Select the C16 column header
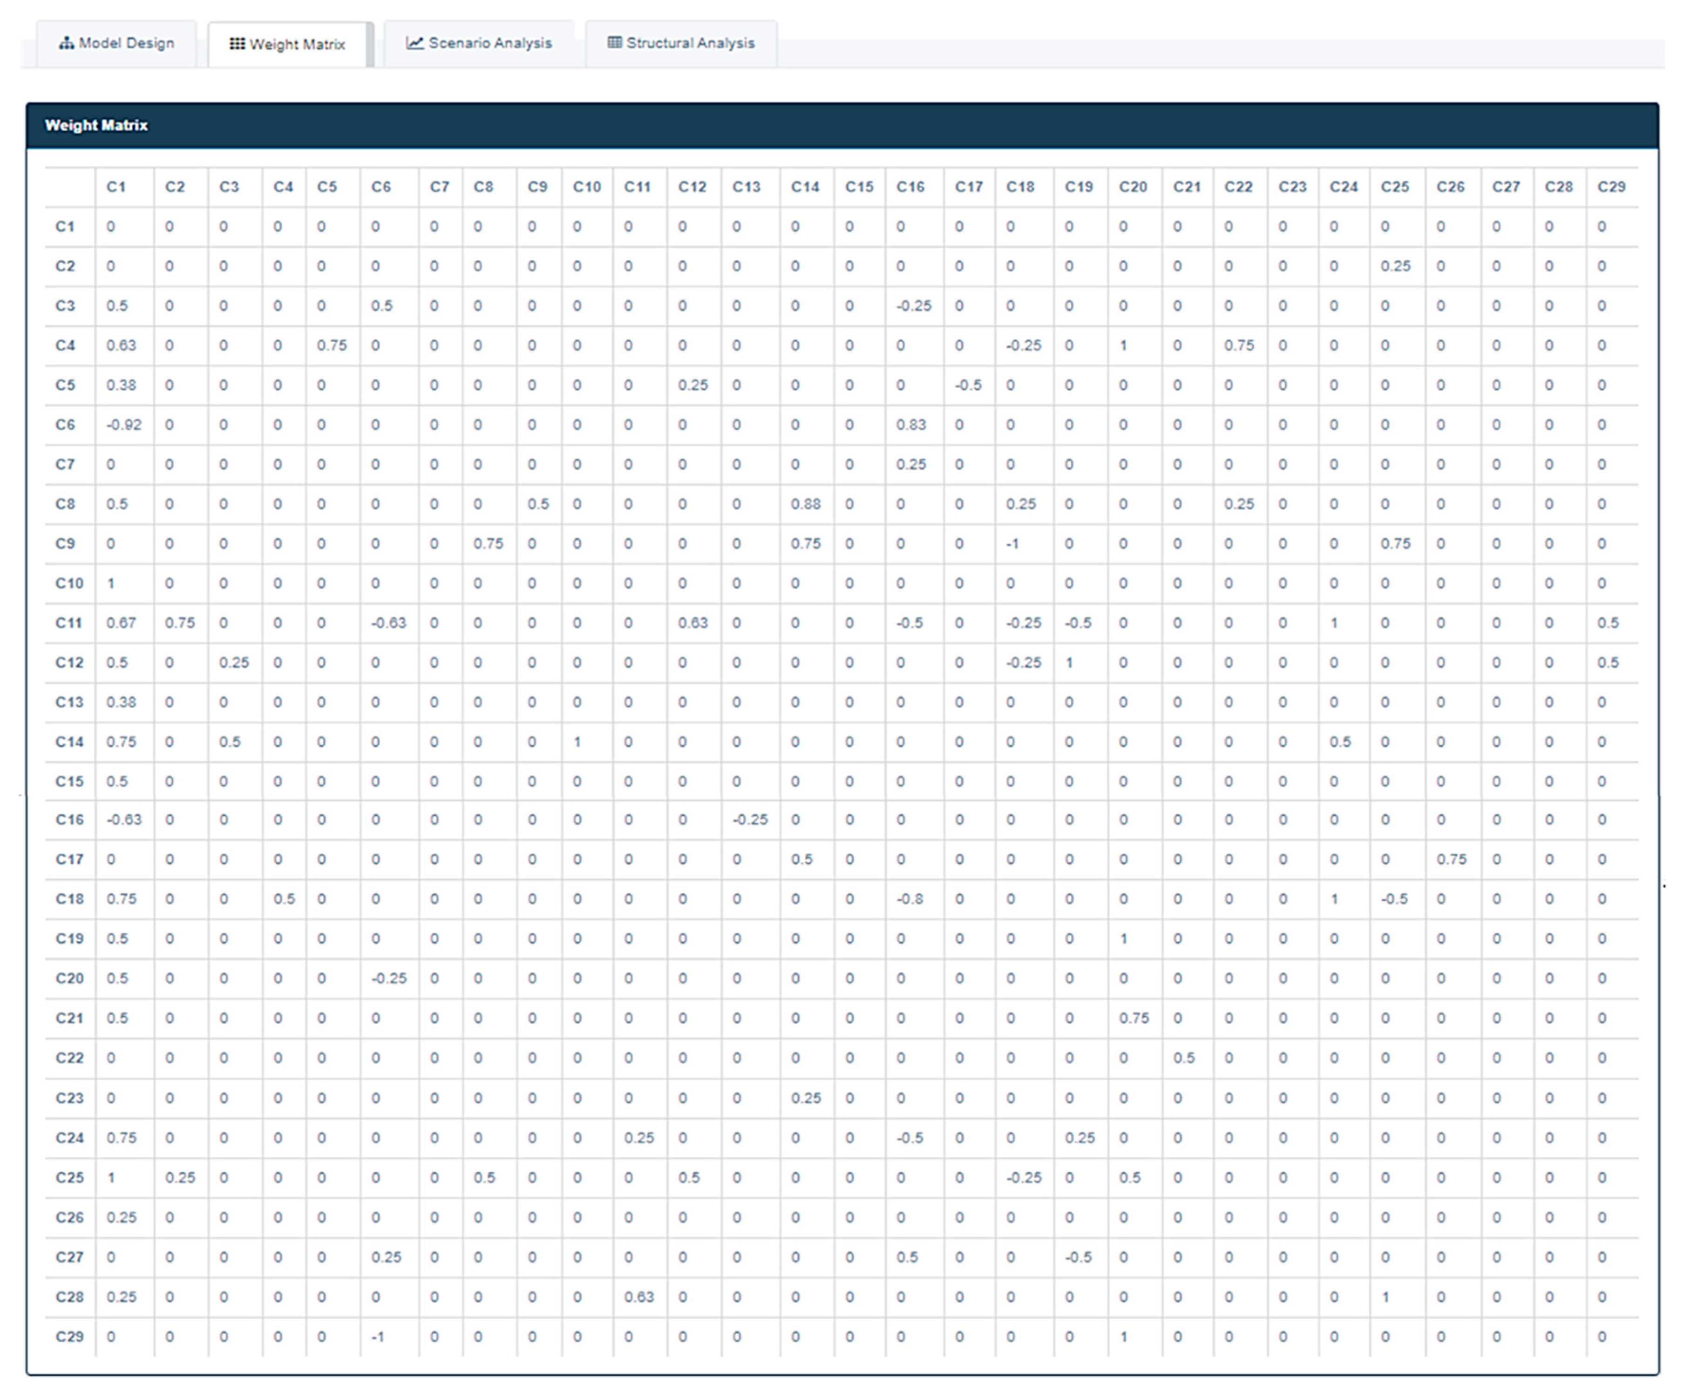Screen dimensions: 1691x1392 [x=910, y=187]
